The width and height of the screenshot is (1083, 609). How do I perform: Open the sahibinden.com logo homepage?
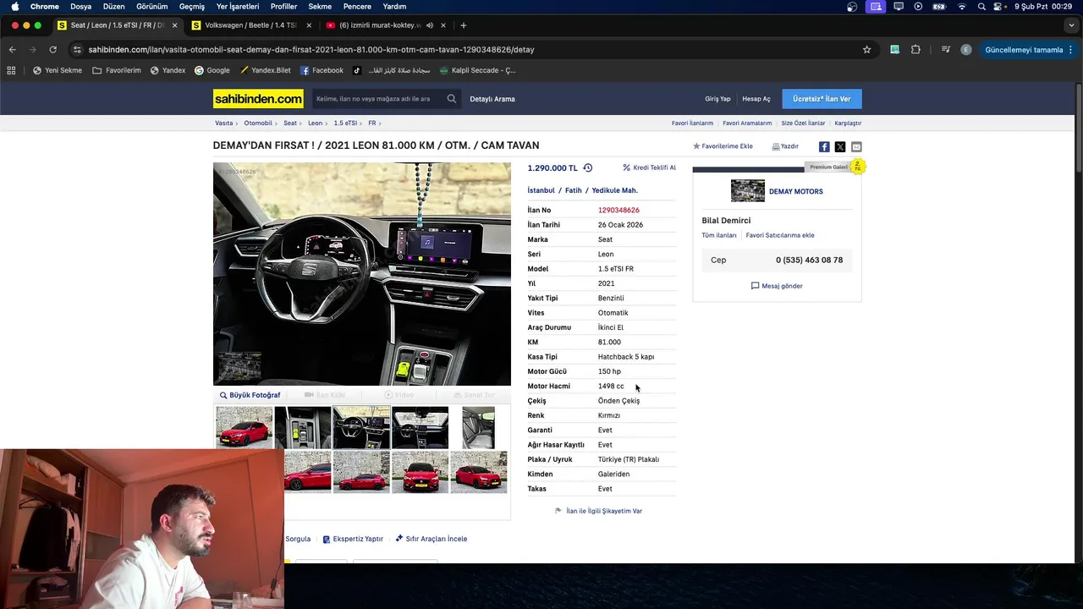click(258, 99)
